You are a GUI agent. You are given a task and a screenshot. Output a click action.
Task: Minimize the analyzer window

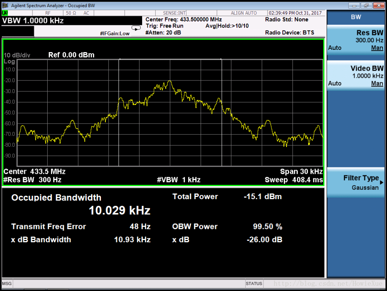pyautogui.click(x=354, y=5)
